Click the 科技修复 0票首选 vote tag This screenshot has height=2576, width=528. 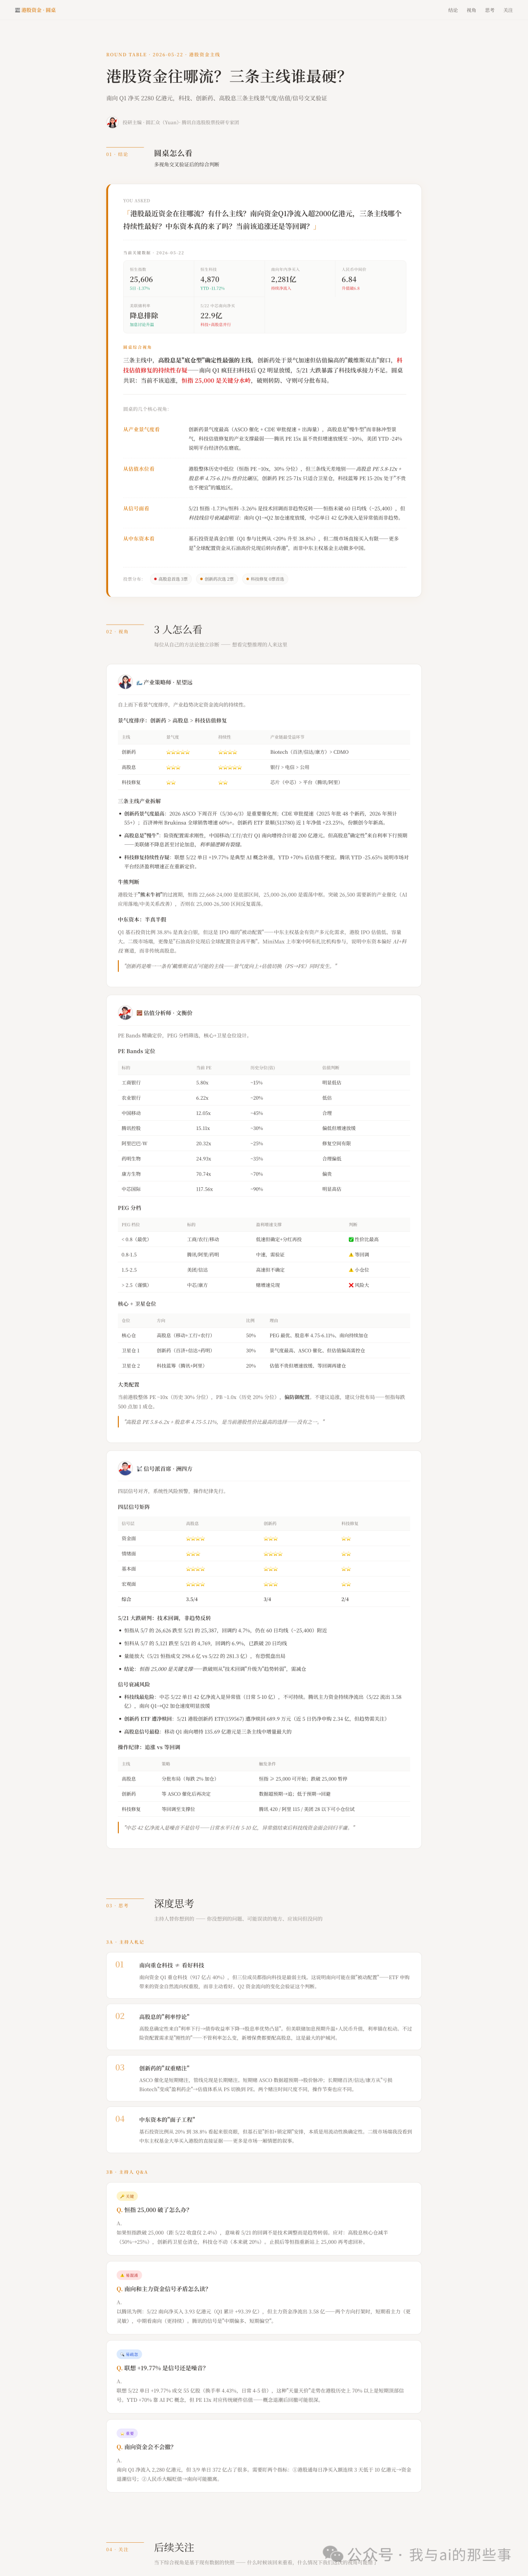point(265,579)
